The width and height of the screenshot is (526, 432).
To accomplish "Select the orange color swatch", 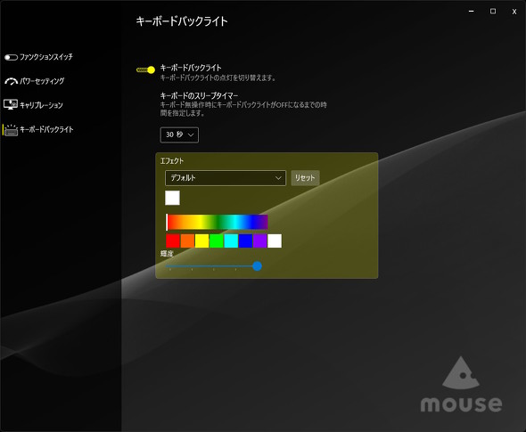I will pyautogui.click(x=187, y=241).
